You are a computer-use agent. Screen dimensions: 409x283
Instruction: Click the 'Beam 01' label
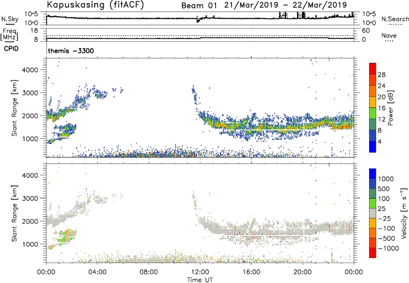pos(199,6)
